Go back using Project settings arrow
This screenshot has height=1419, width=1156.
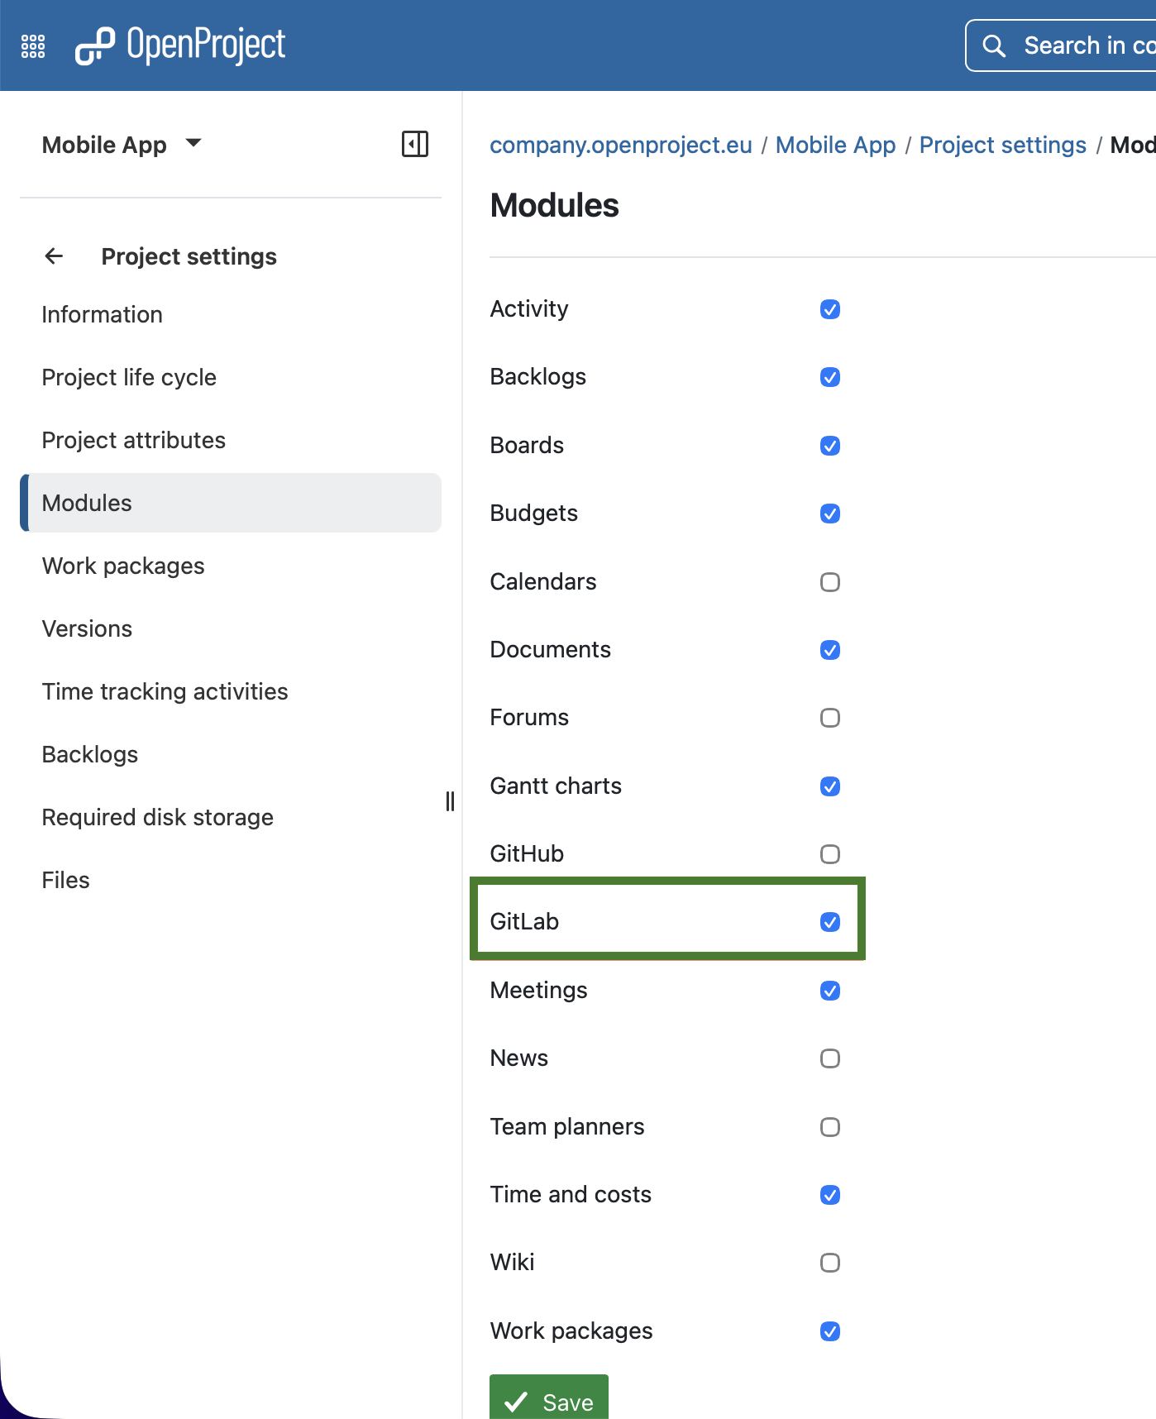[54, 256]
